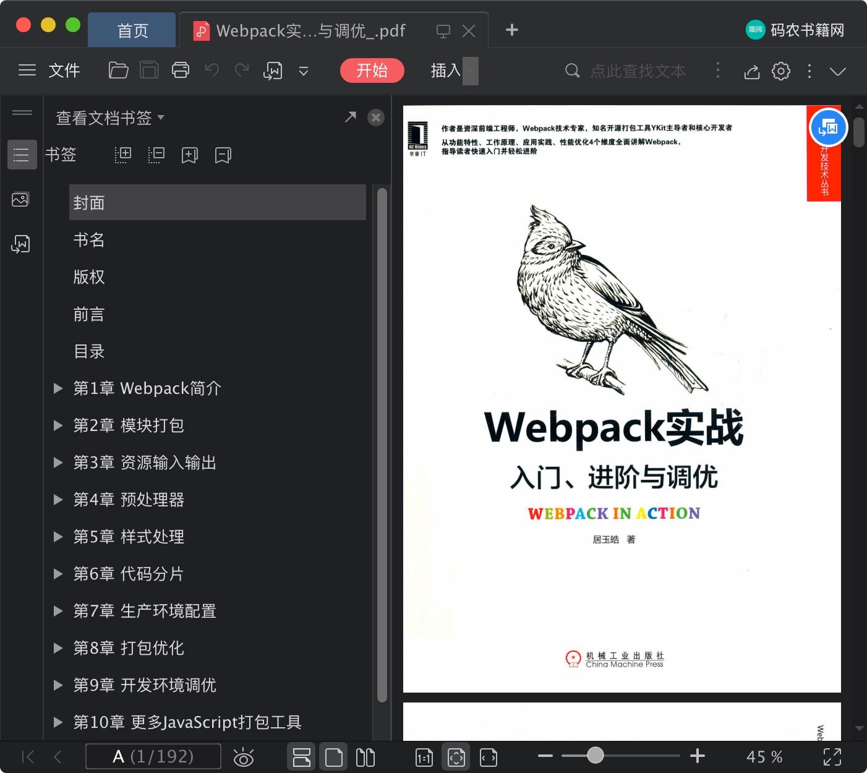The width and height of the screenshot is (867, 773).
Task: Click the convert PDF to Word icon
Action: tap(273, 70)
